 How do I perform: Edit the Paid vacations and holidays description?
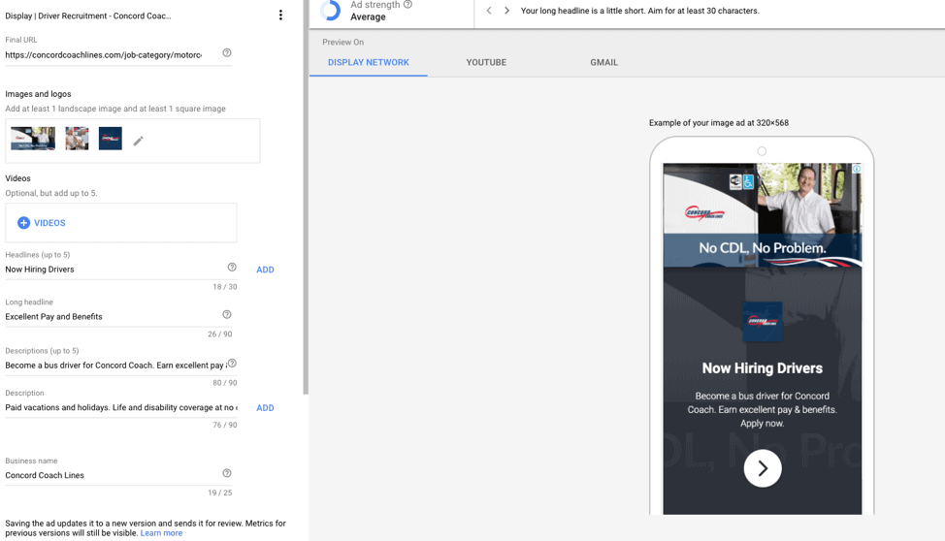click(x=121, y=408)
